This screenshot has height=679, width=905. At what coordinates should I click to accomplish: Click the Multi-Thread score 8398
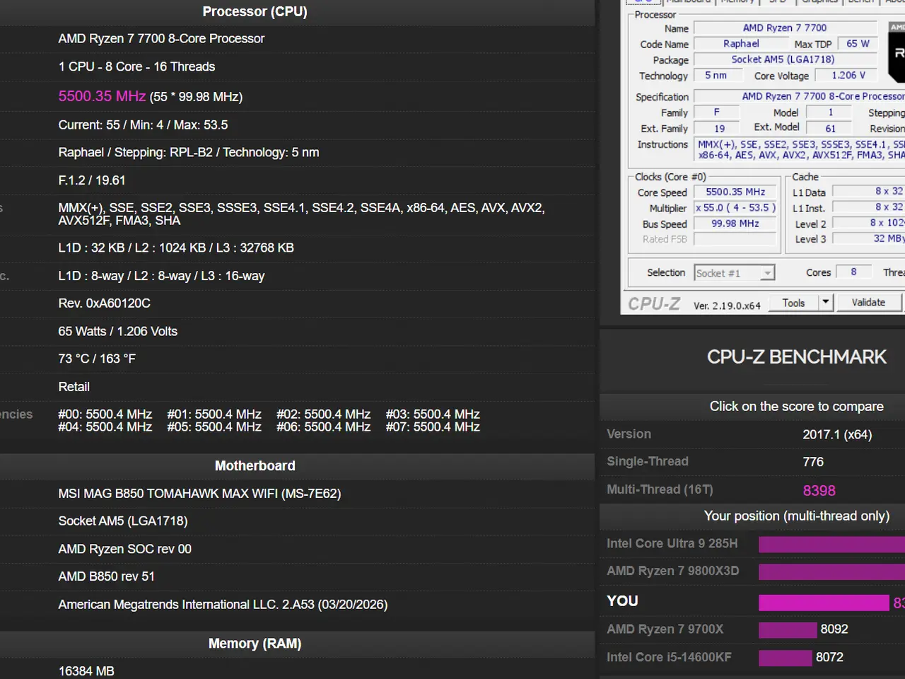tap(819, 490)
